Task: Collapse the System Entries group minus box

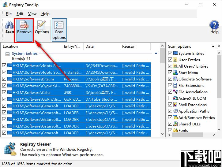Action: click(x=7, y=54)
